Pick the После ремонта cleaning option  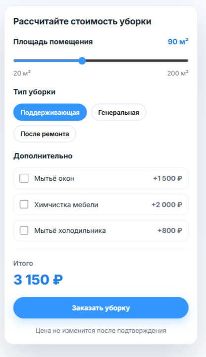[x=45, y=134]
